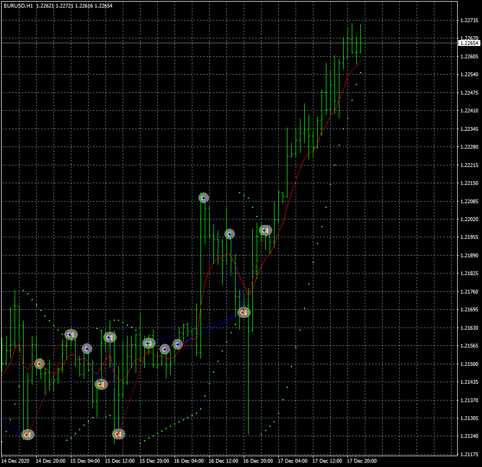
Task: Click the high value 1.22721 in the chart header
Action: click(x=64, y=6)
